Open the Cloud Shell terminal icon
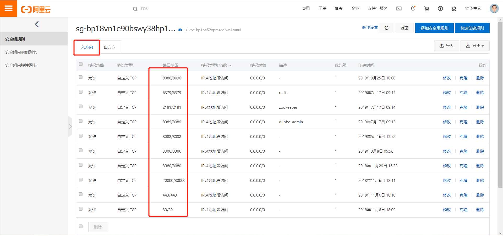 399,9
